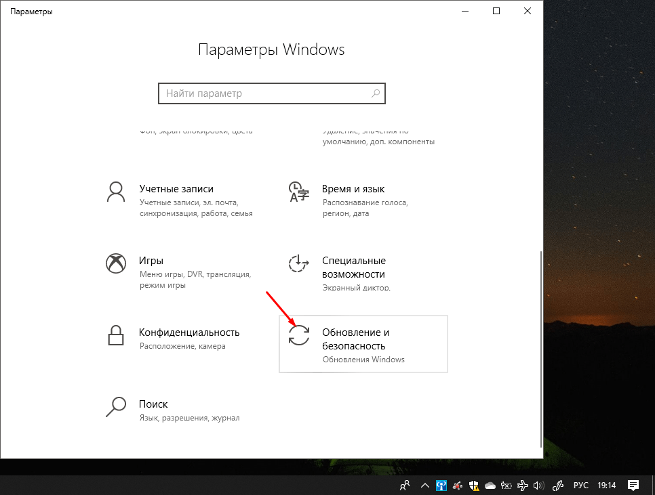Click 'Расположение, камера' description text
The width and height of the screenshot is (655, 495).
pos(182,346)
